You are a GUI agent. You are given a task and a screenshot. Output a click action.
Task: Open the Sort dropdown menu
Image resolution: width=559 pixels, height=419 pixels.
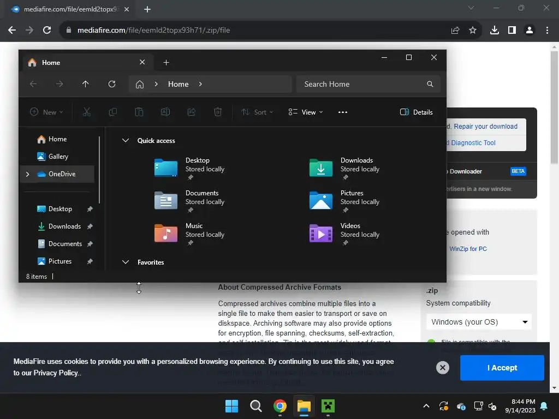point(257,112)
